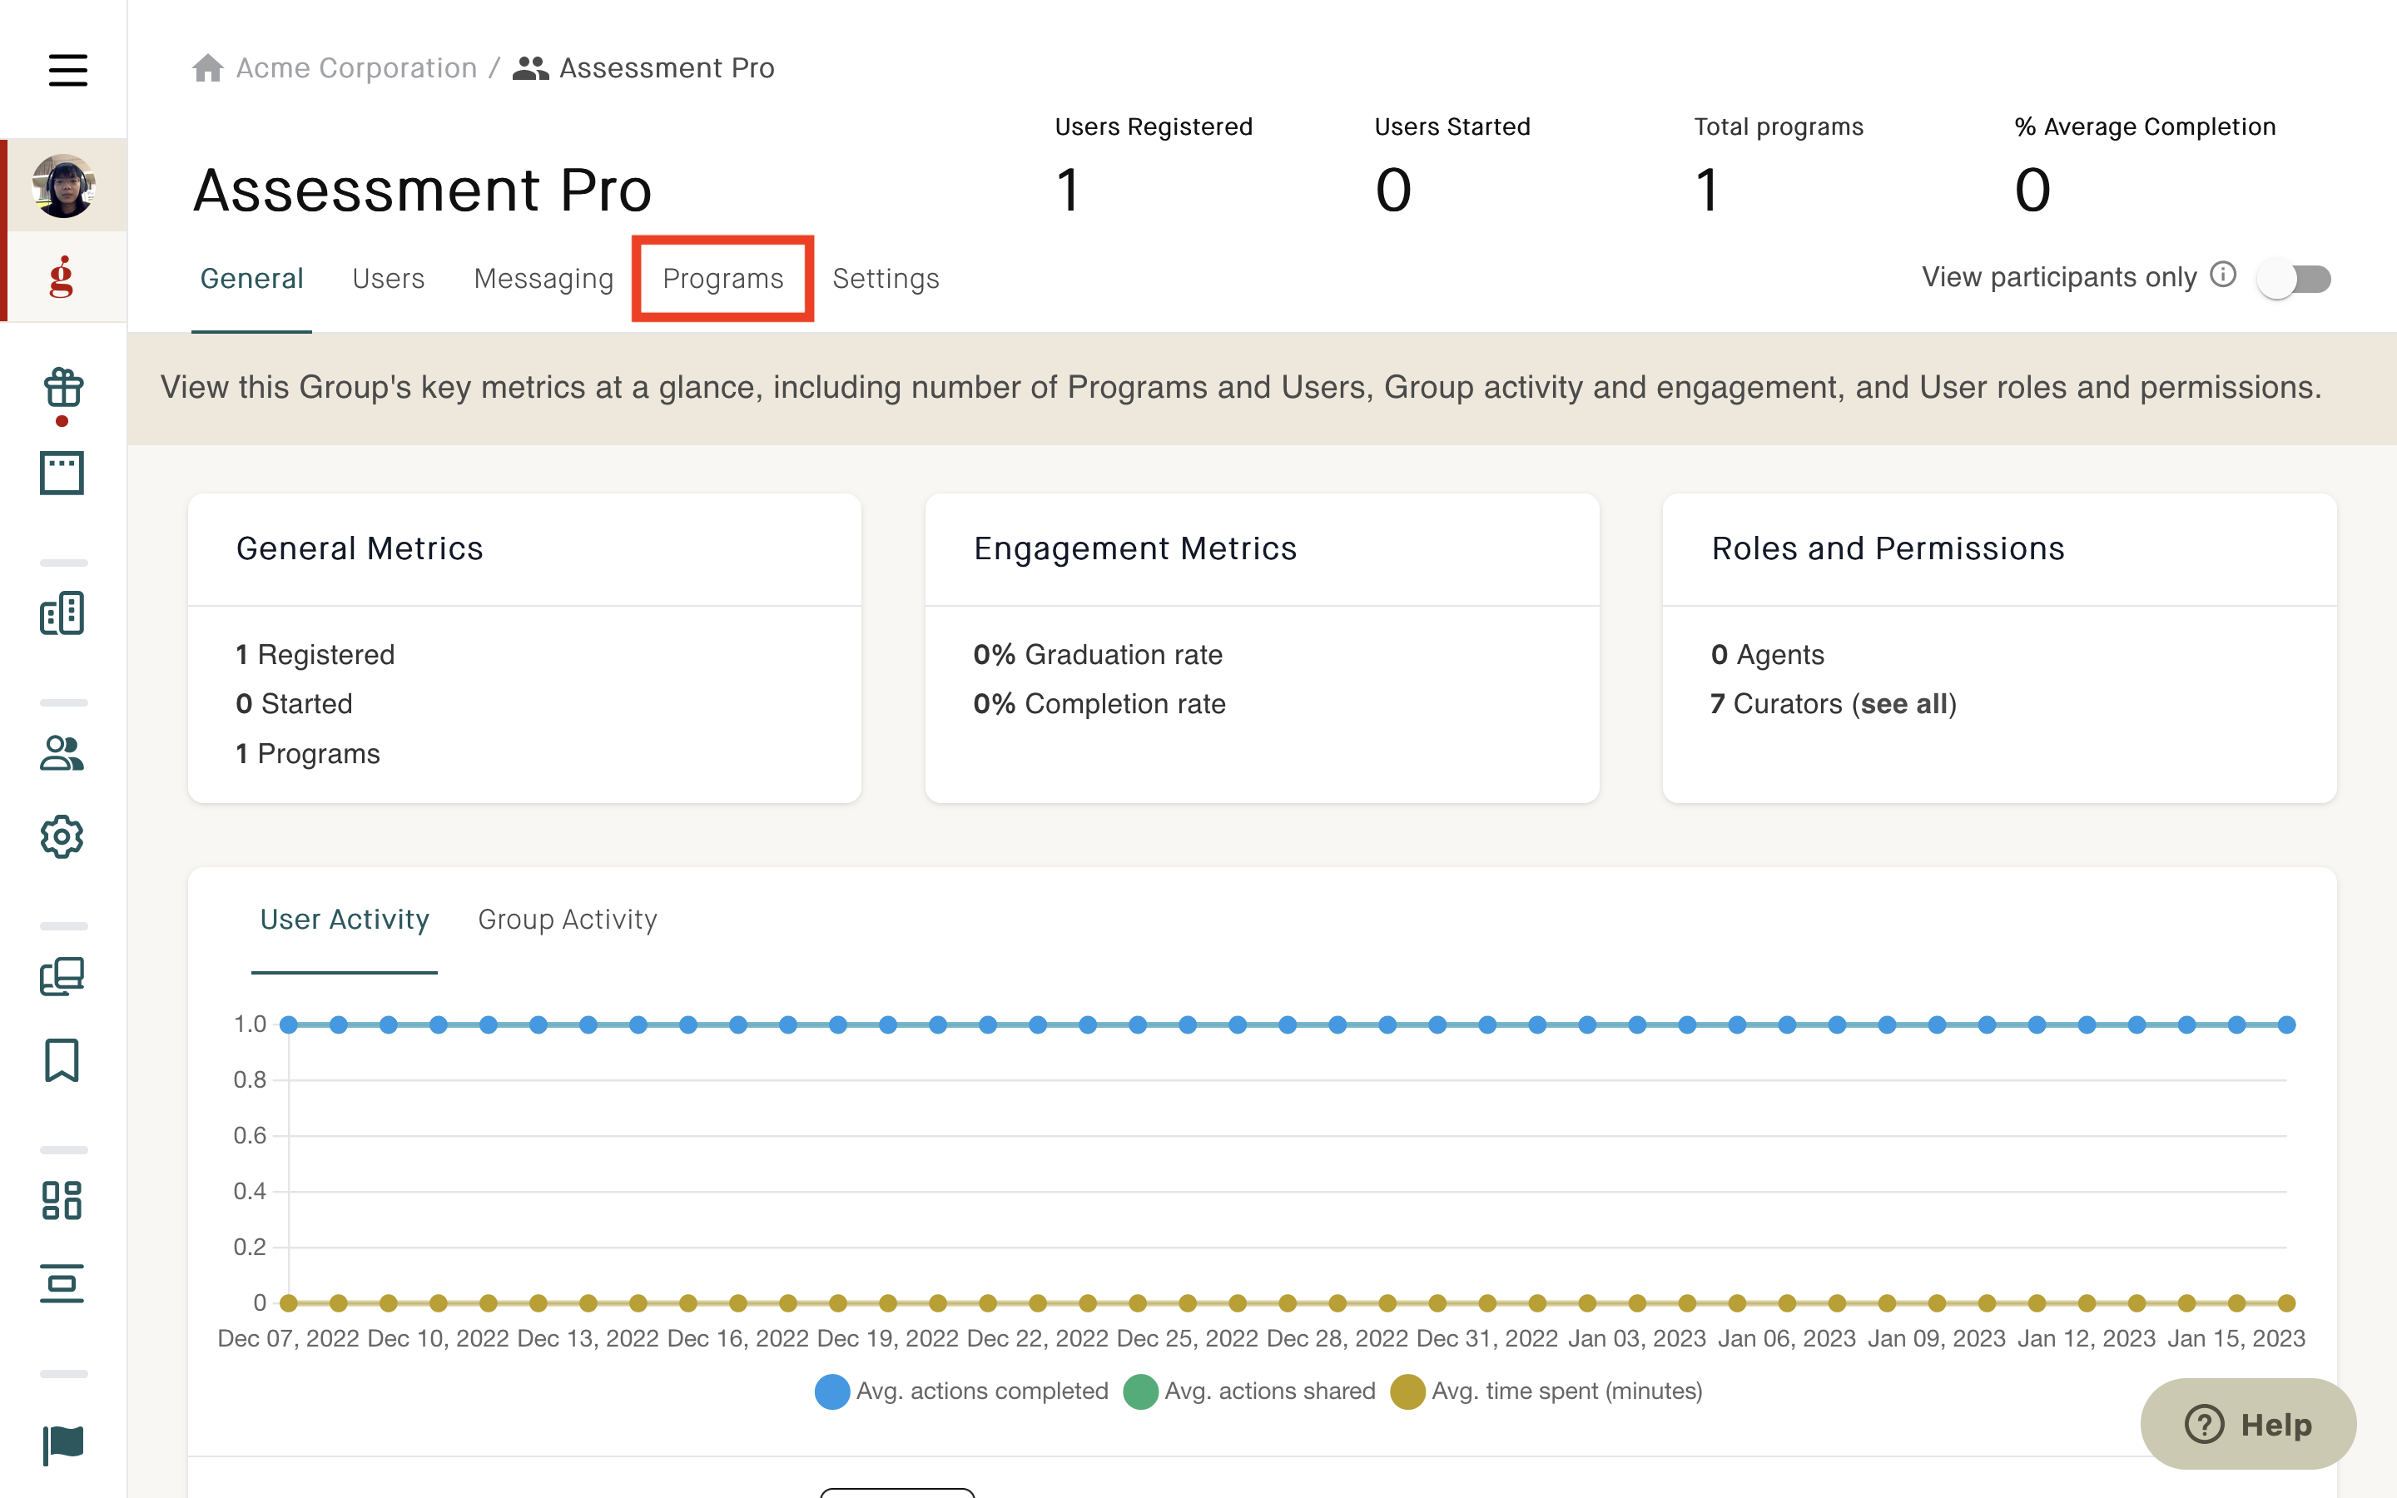Viewport: 2397px width, 1498px height.
Task: Select the Messaging tab
Action: coord(543,279)
